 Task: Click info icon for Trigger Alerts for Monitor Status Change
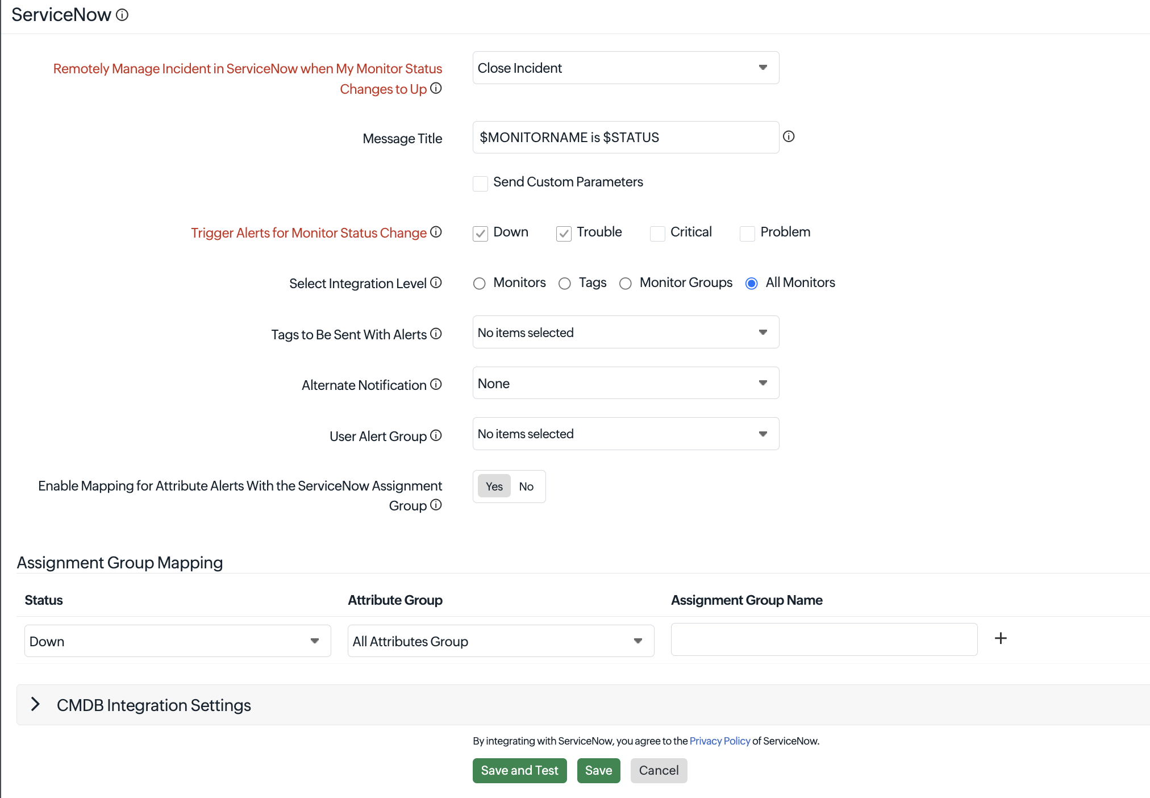[436, 232]
